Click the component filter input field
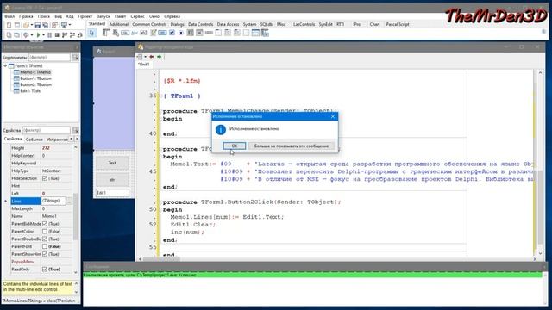552x310 pixels. [49, 58]
